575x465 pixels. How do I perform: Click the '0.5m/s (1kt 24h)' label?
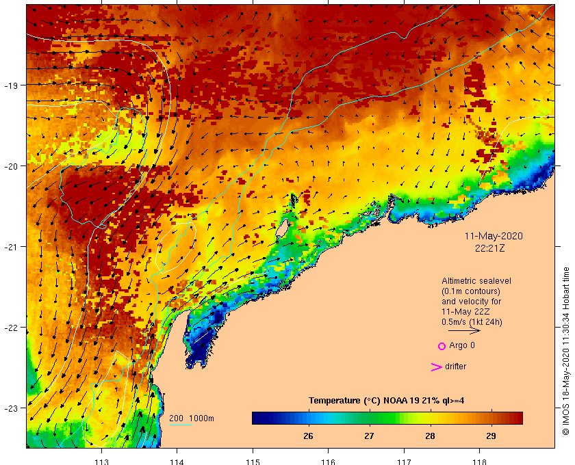[472, 322]
